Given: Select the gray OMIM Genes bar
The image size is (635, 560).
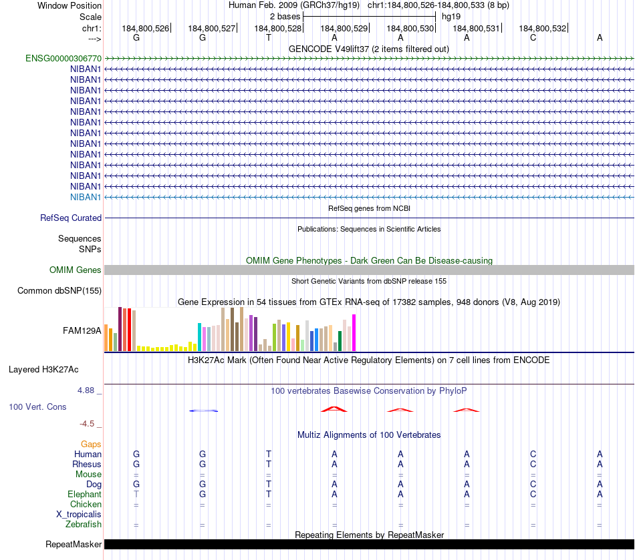Looking at the screenshot, I should (369, 270).
